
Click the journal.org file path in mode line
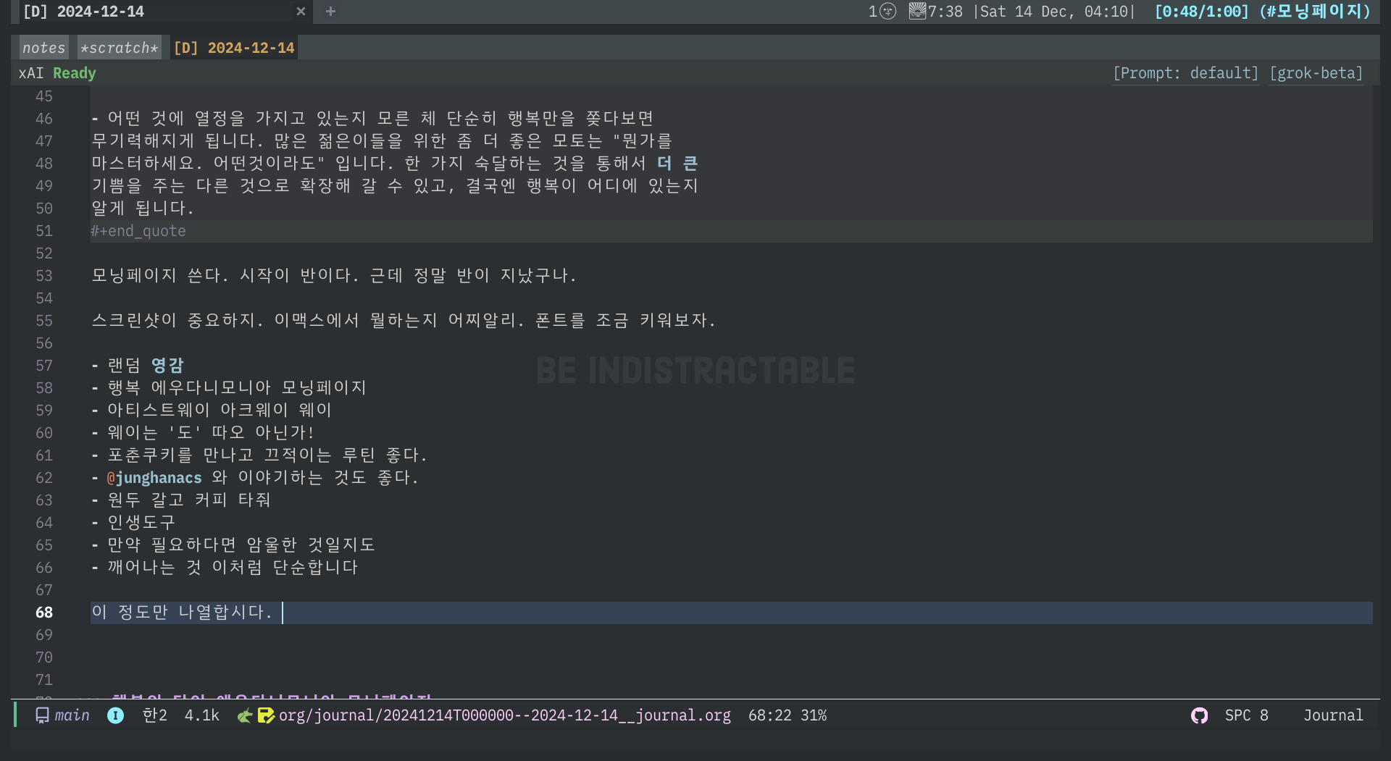504,715
